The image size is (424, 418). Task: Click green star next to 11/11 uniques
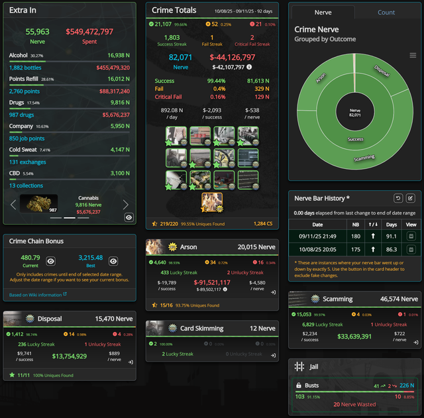pyautogui.click(x=12, y=375)
